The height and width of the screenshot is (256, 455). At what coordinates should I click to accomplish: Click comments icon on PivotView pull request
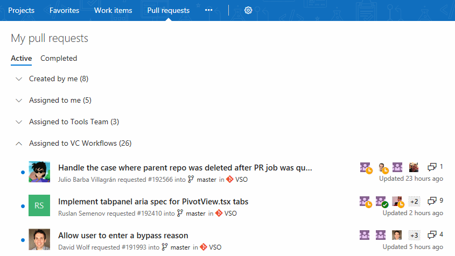(x=432, y=201)
